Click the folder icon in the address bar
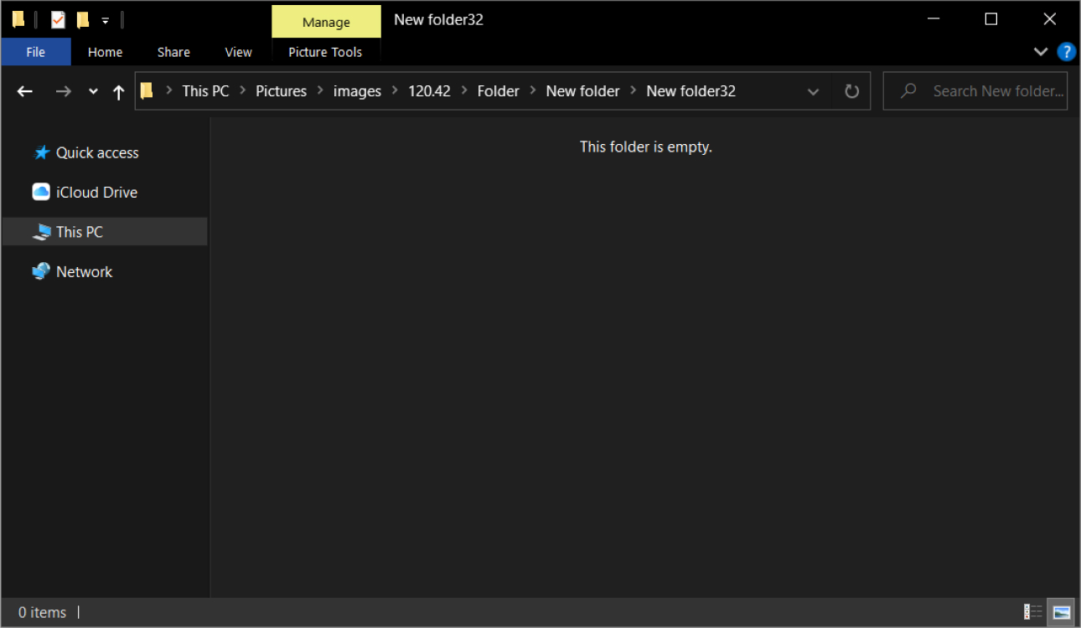The height and width of the screenshot is (628, 1081). point(147,90)
